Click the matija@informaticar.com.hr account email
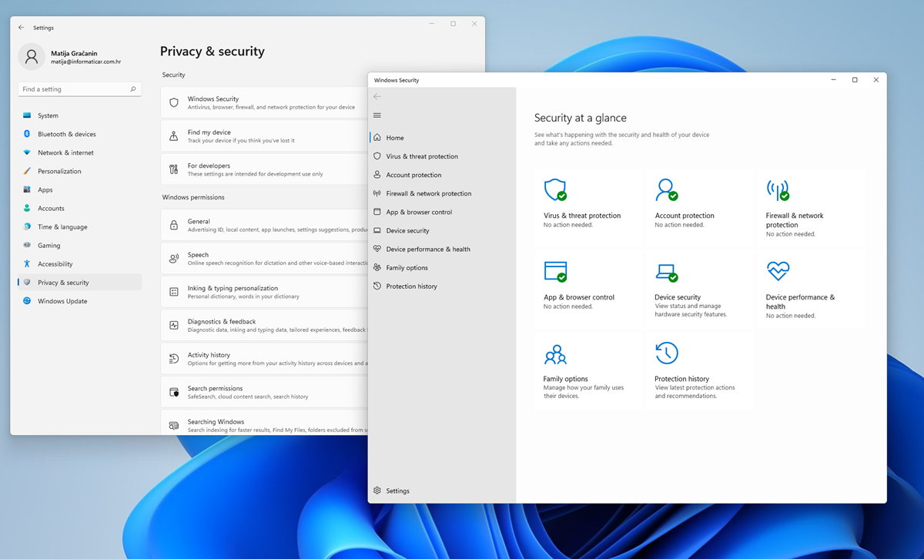924x559 pixels. [85, 62]
